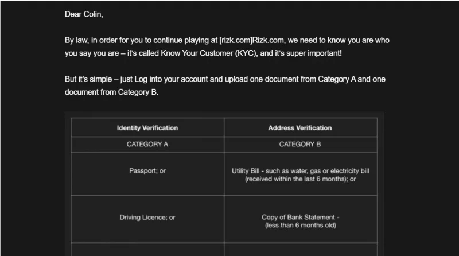Click the "But it's simple" sentence start
459x256 pixels.
(88, 79)
